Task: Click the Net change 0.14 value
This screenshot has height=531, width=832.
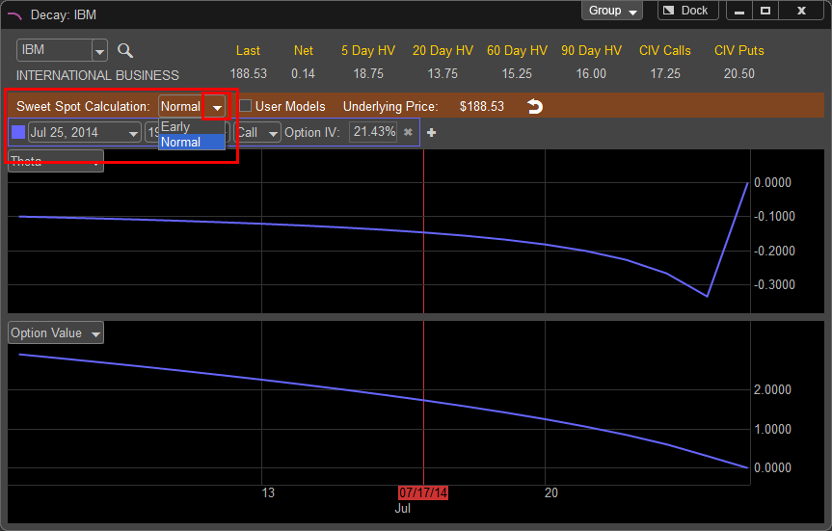Action: 303,74
